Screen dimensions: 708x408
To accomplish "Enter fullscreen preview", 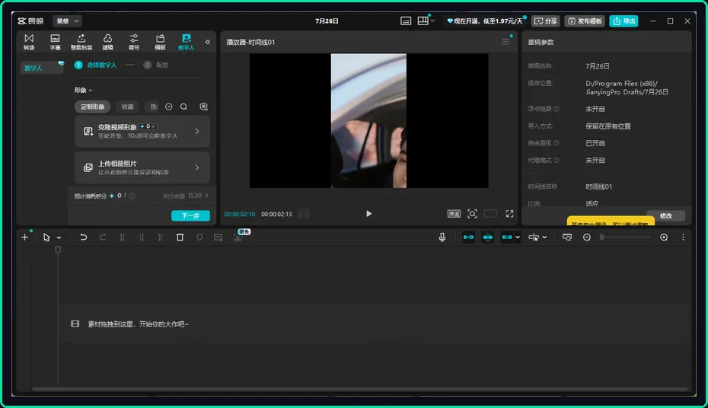I will point(510,213).
